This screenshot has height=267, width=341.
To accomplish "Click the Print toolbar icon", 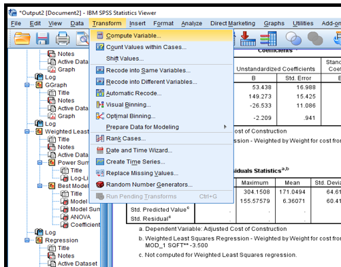I will (x=63, y=38).
